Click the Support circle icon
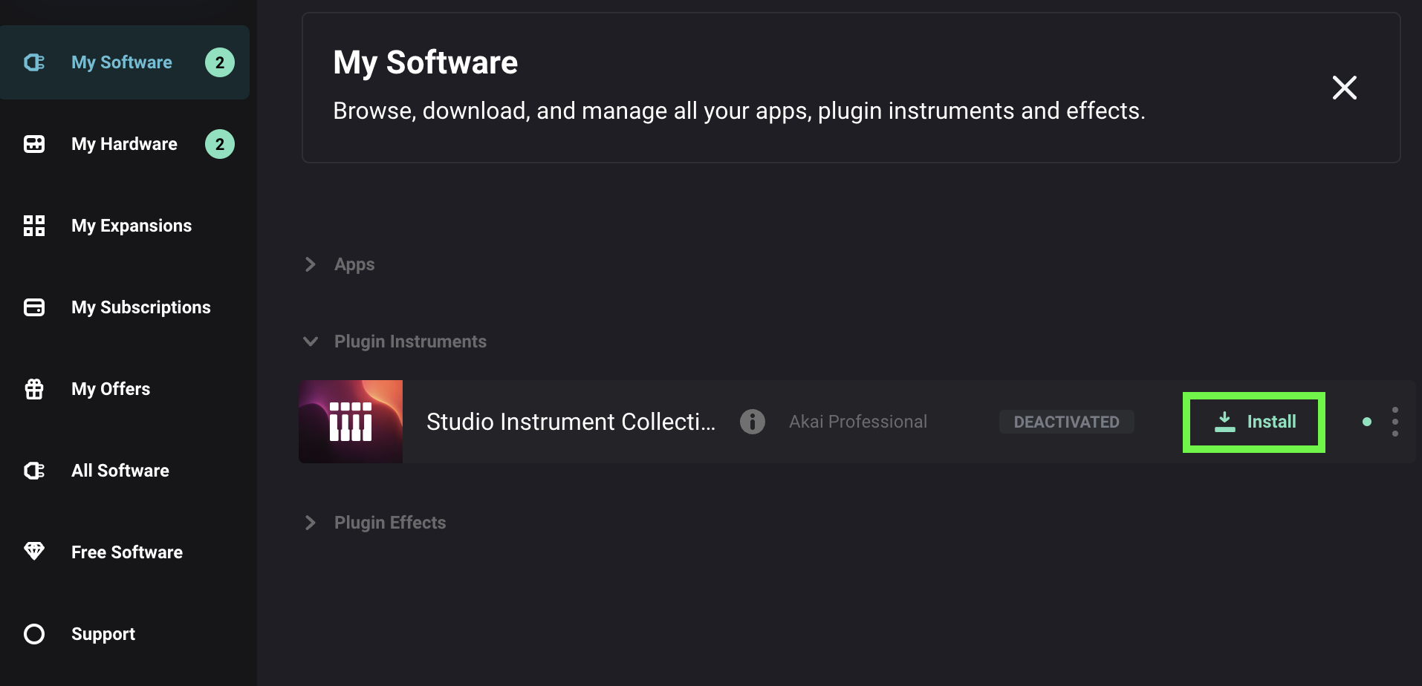Viewport: 1422px width, 686px height. pyautogui.click(x=34, y=634)
